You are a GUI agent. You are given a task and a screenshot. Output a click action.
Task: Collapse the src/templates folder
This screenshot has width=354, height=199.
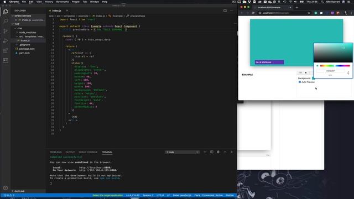[x=31, y=36]
